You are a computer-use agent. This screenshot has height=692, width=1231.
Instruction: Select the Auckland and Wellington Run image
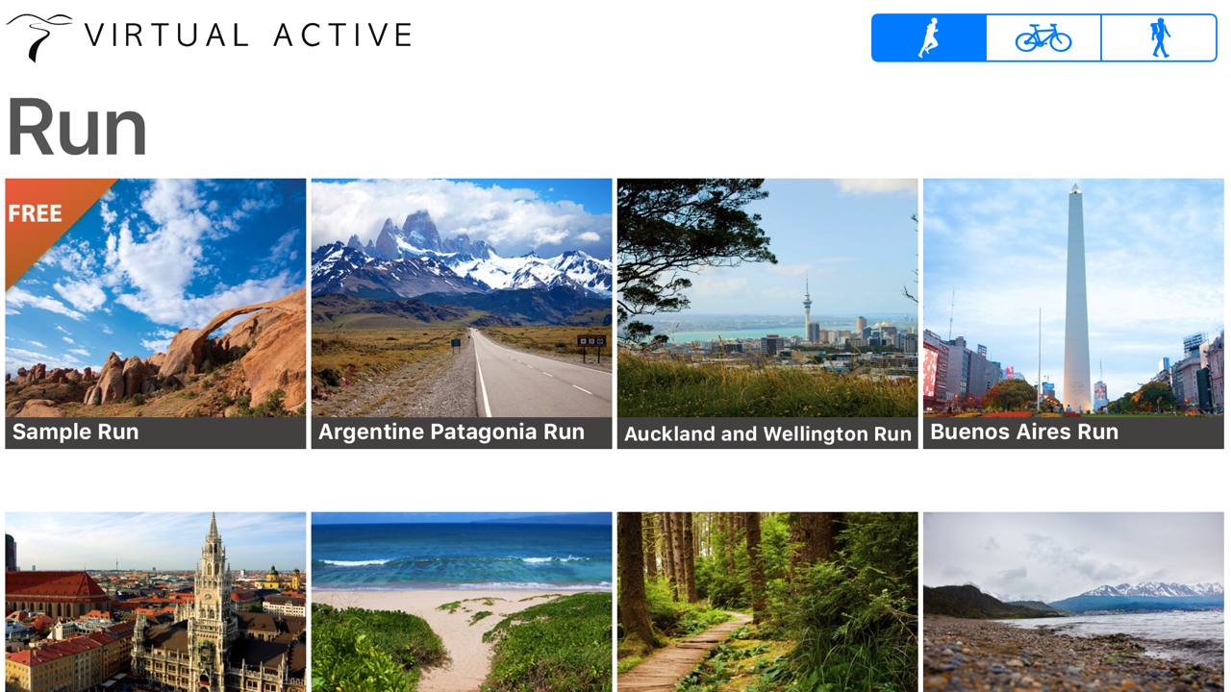(x=767, y=298)
